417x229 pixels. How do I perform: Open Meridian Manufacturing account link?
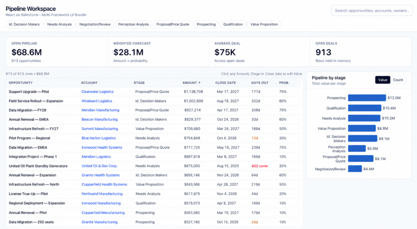(101, 110)
